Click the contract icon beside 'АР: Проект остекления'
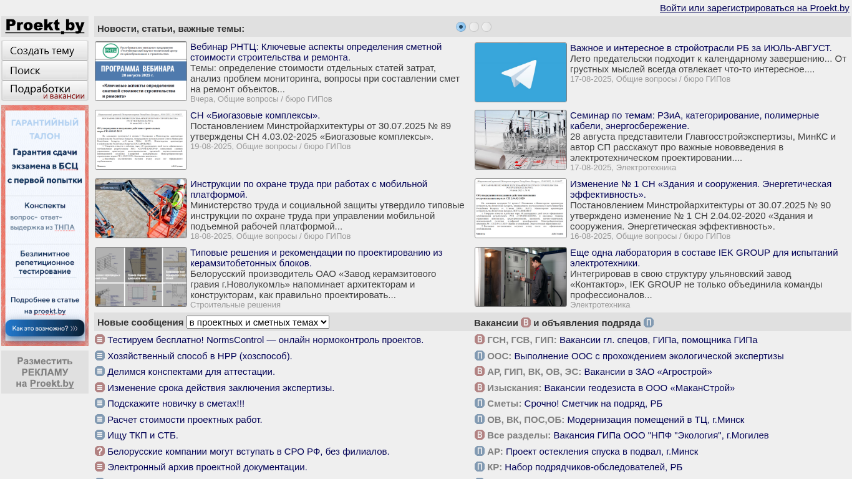Viewport: 852px width, 479px height. click(x=480, y=451)
